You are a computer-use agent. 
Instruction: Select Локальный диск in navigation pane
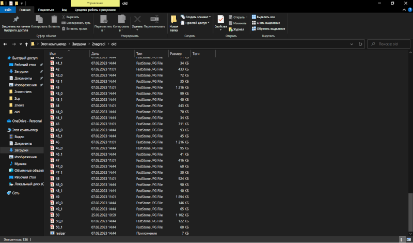[x=29, y=184]
